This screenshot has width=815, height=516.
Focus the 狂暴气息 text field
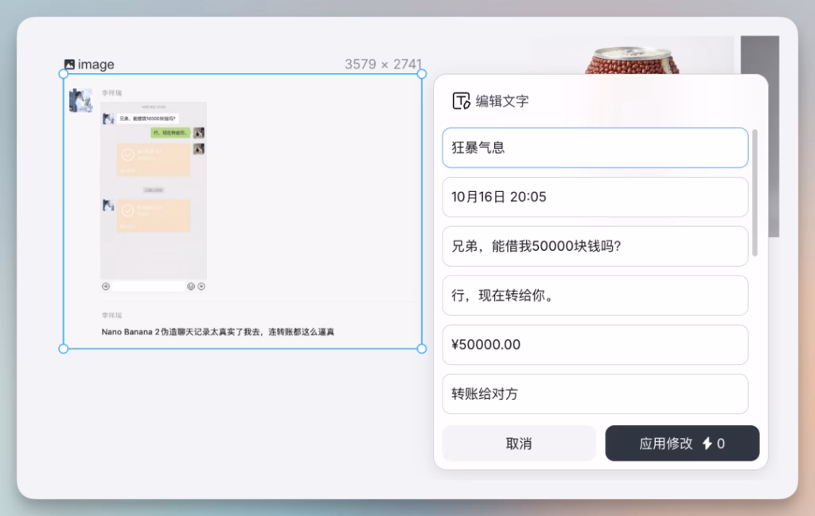click(595, 148)
